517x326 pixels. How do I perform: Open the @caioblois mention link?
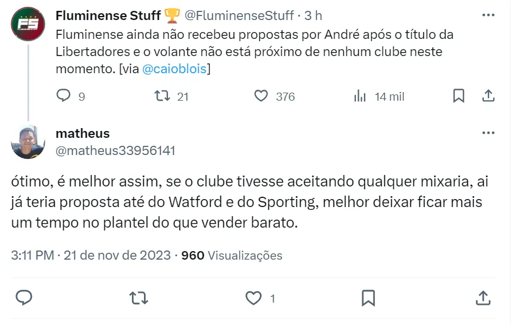point(175,69)
